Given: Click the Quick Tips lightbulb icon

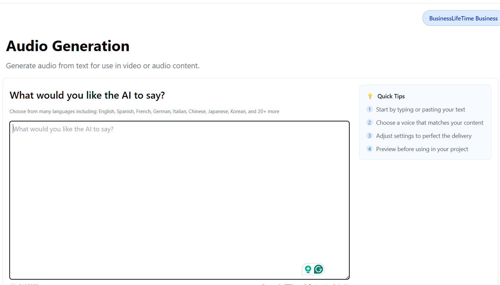Looking at the screenshot, I should pyautogui.click(x=370, y=96).
